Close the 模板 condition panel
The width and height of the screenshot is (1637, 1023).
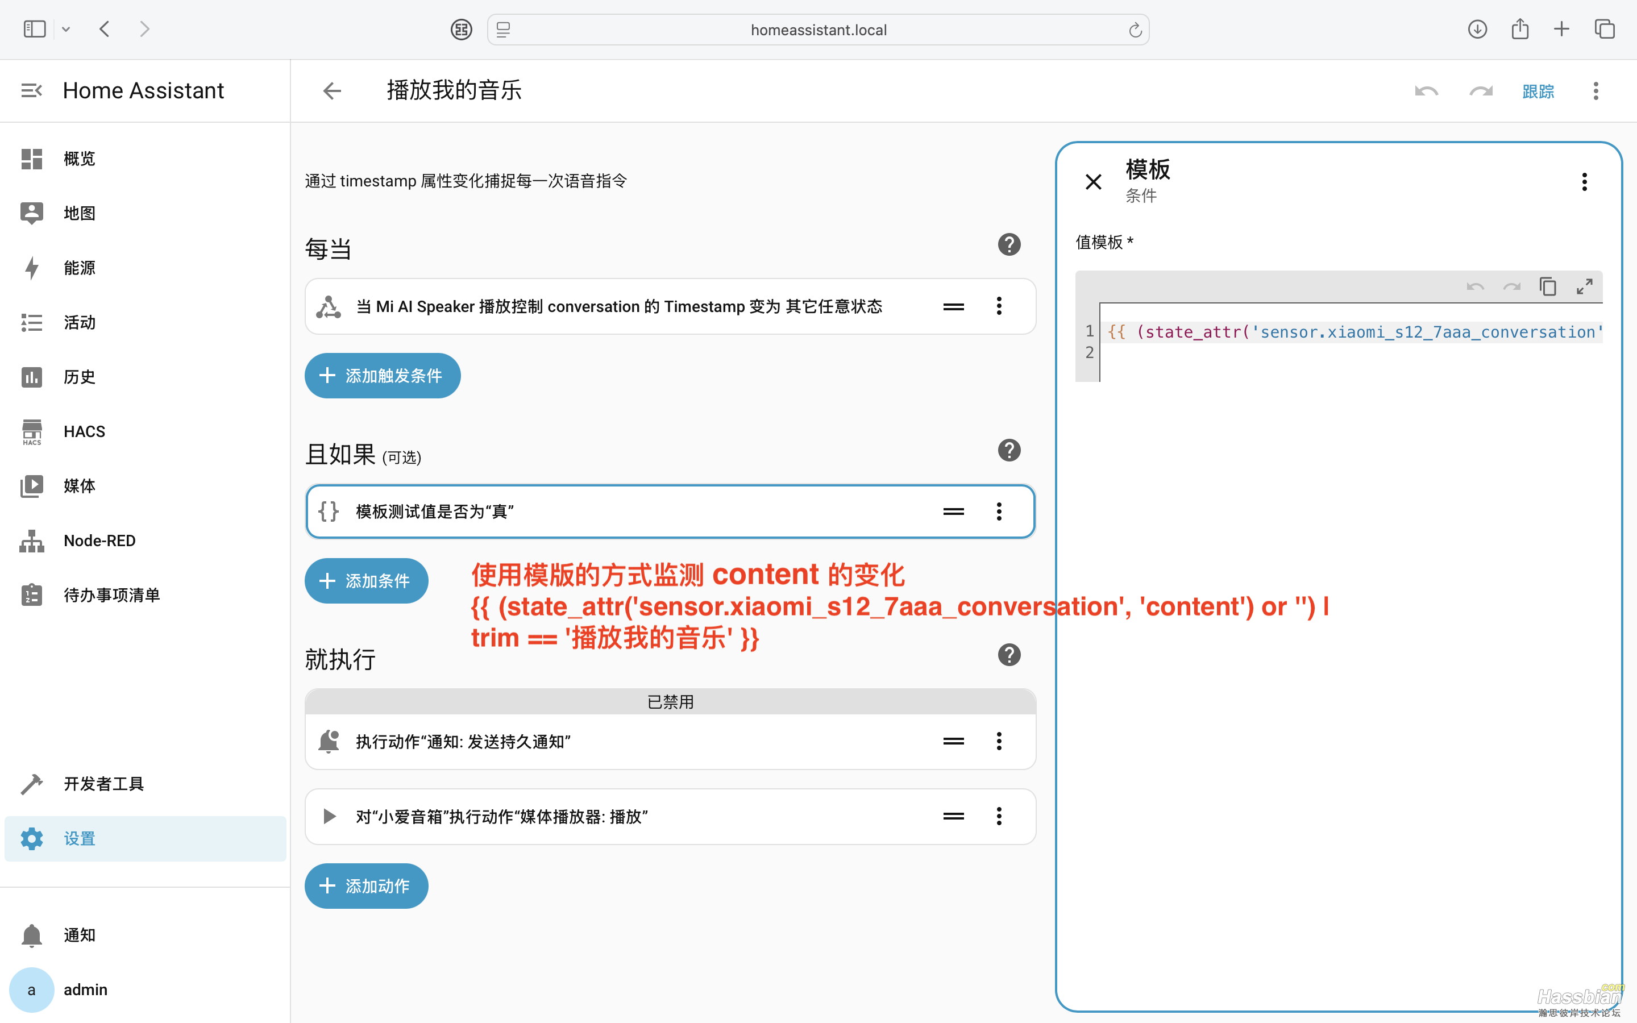click(x=1093, y=181)
